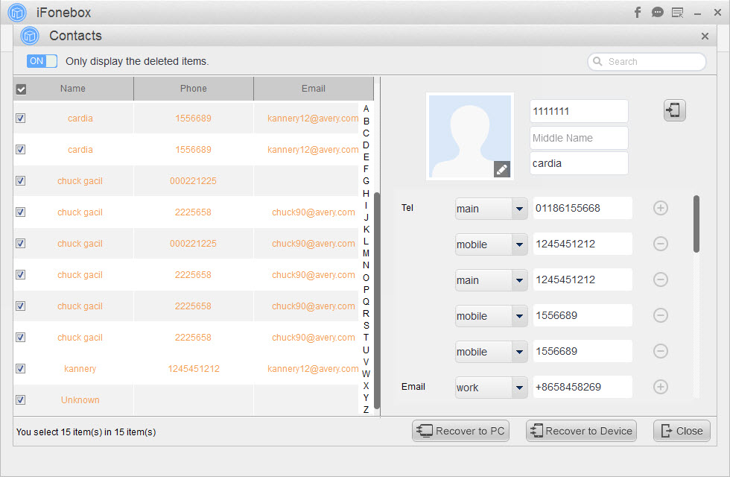Close the Contacts panel with its X
This screenshot has width=730, height=477.
click(x=705, y=36)
